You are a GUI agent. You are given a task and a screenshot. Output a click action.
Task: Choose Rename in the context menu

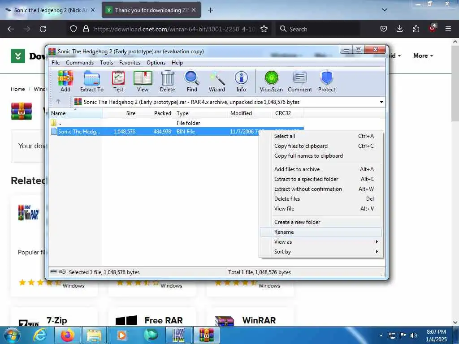point(321,232)
